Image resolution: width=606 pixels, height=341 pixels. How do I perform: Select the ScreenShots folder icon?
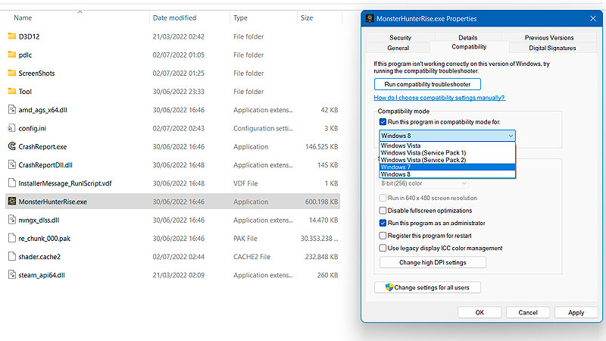click(11, 73)
